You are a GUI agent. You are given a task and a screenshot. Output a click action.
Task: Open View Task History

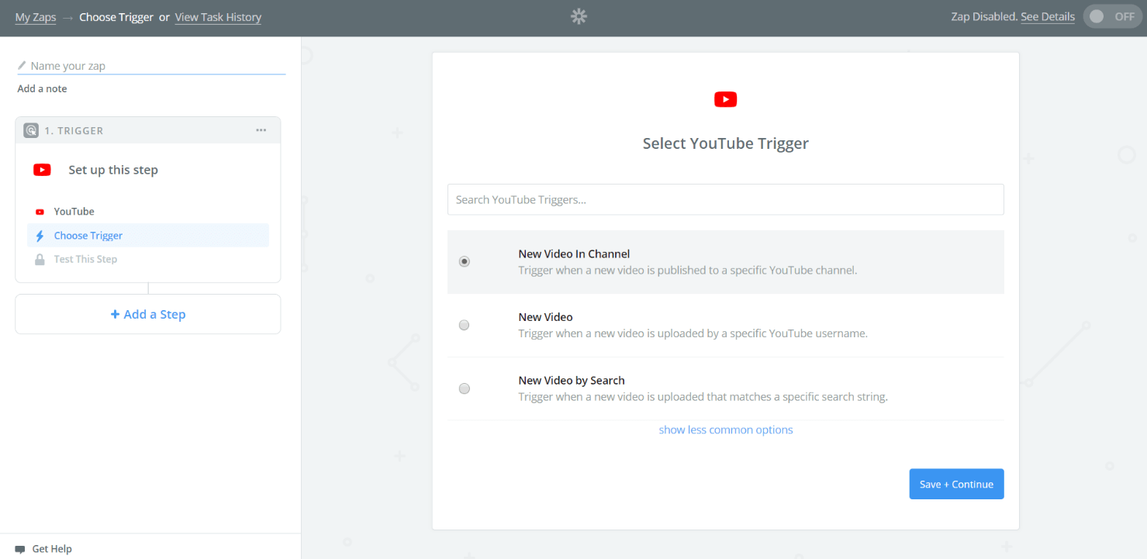pyautogui.click(x=218, y=16)
